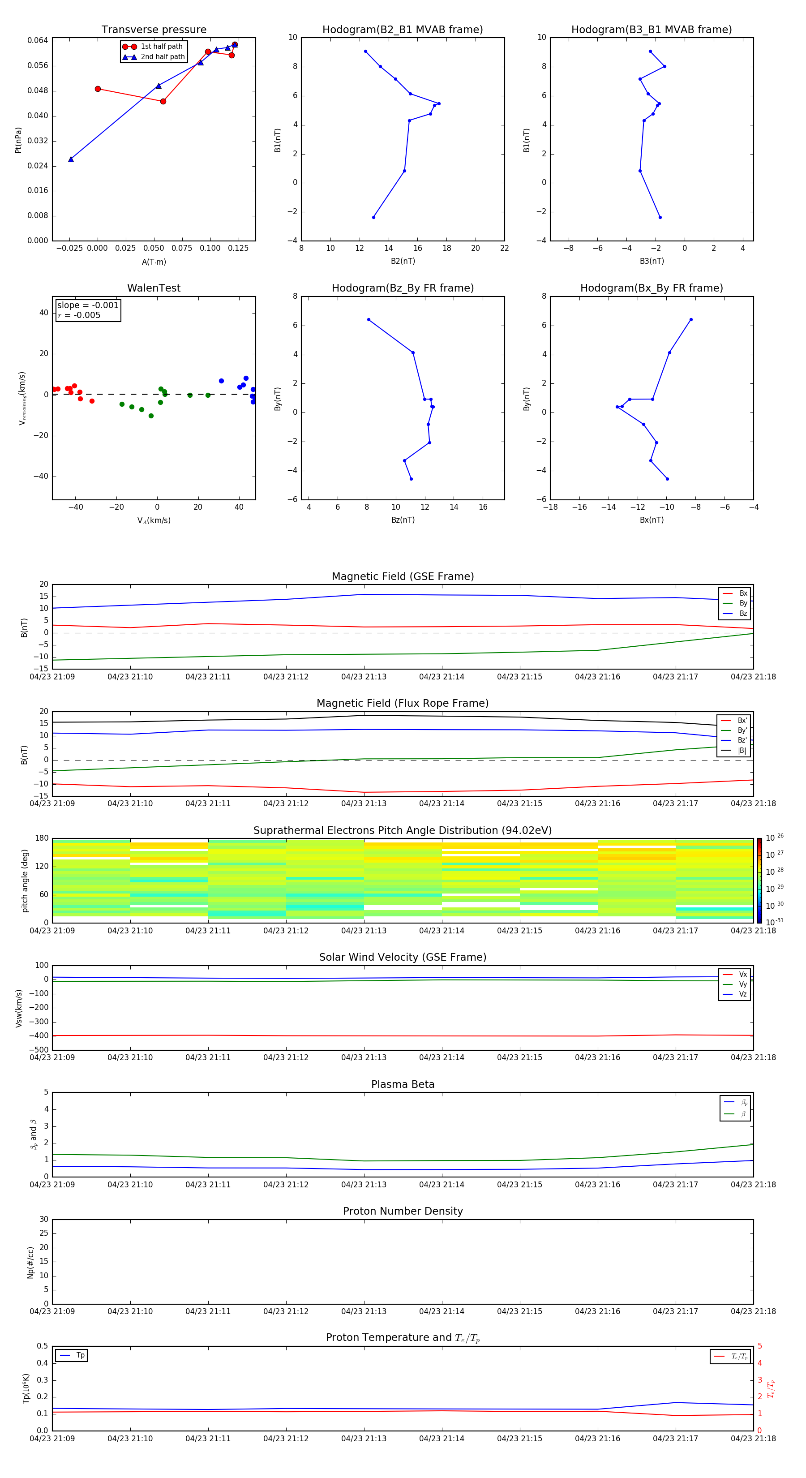The width and height of the screenshot is (806, 1478).
Task: Select the βp entry in Plasma Beta legend
Action: point(735,1102)
